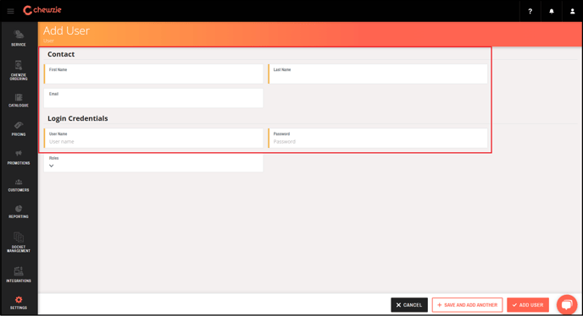Open Customers in the sidebar

(19, 185)
